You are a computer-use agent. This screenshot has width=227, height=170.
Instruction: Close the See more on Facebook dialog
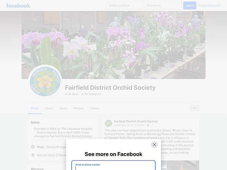pyautogui.click(x=154, y=144)
